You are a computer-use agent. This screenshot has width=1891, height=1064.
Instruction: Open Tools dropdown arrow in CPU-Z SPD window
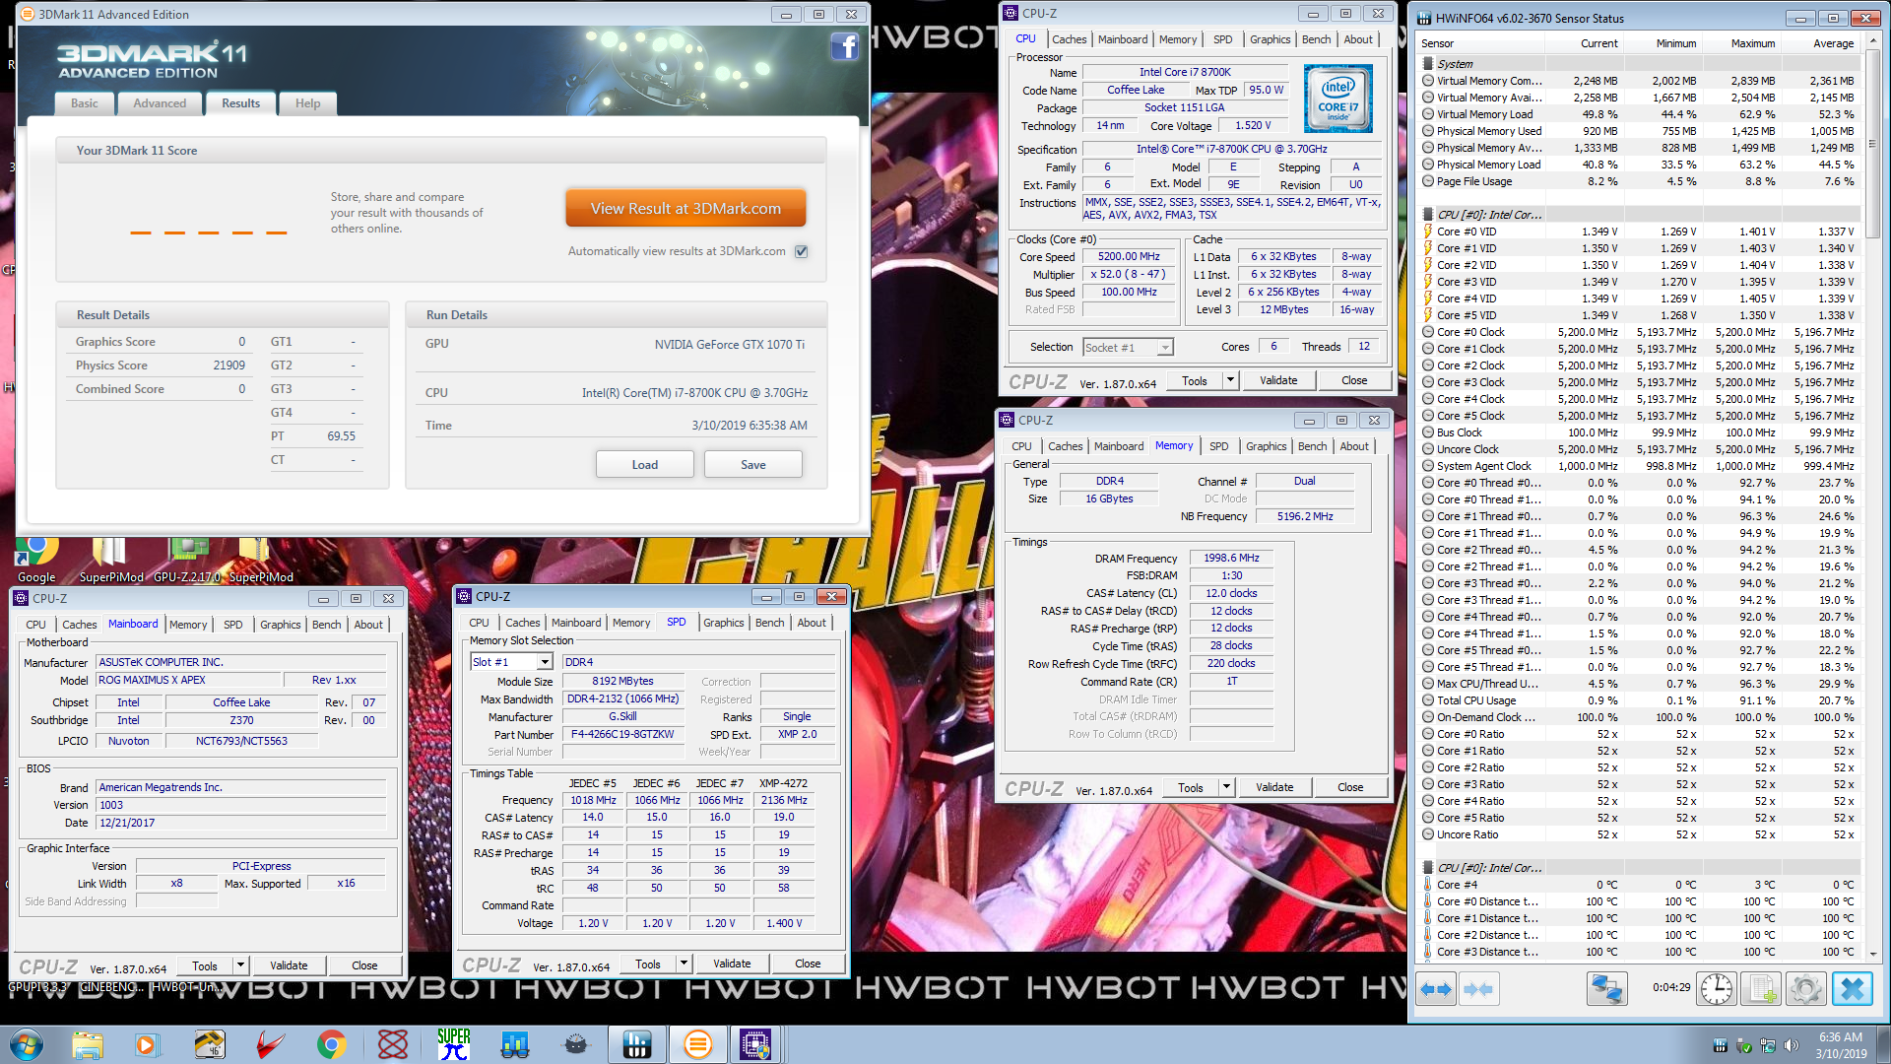683,964
